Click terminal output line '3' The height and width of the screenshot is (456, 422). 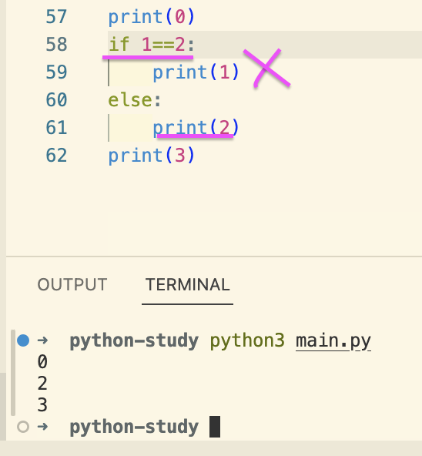(x=42, y=405)
